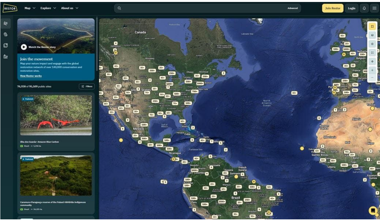Image resolution: width=380 pixels, height=221 pixels.
Task: Expand the About us dropdown menu
Action: pos(69,8)
